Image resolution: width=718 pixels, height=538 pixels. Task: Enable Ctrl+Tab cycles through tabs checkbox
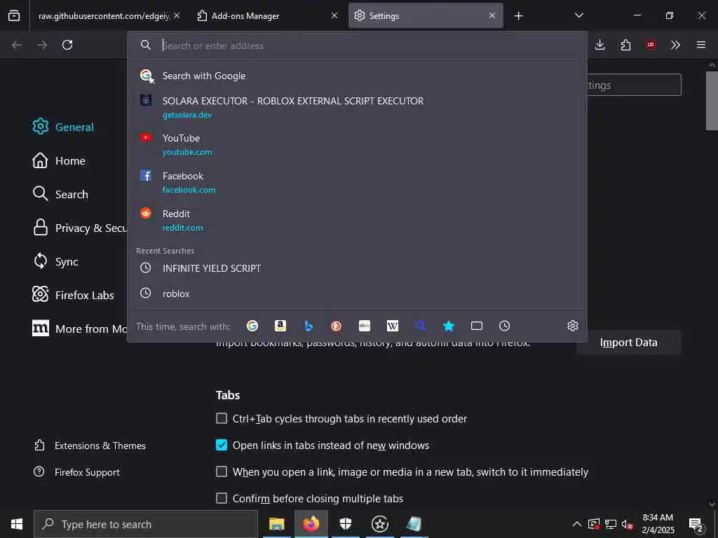tap(222, 418)
